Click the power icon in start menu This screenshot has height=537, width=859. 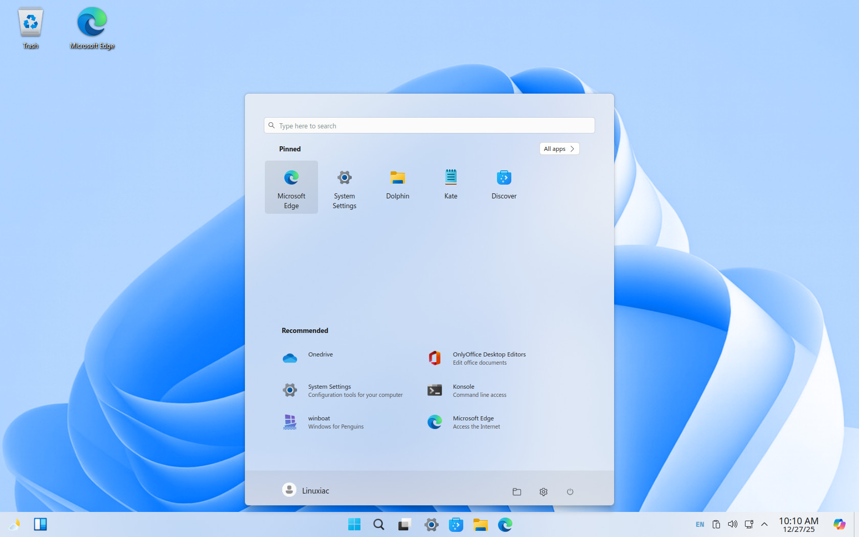(570, 491)
